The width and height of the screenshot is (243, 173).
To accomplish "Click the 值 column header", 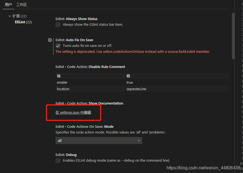I will point(128,76).
